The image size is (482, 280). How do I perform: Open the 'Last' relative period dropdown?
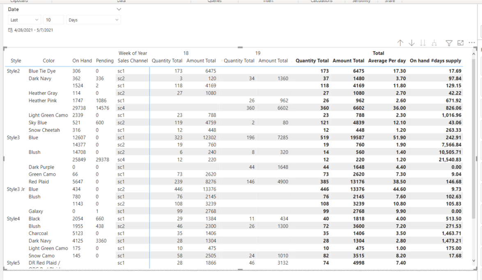(24, 20)
